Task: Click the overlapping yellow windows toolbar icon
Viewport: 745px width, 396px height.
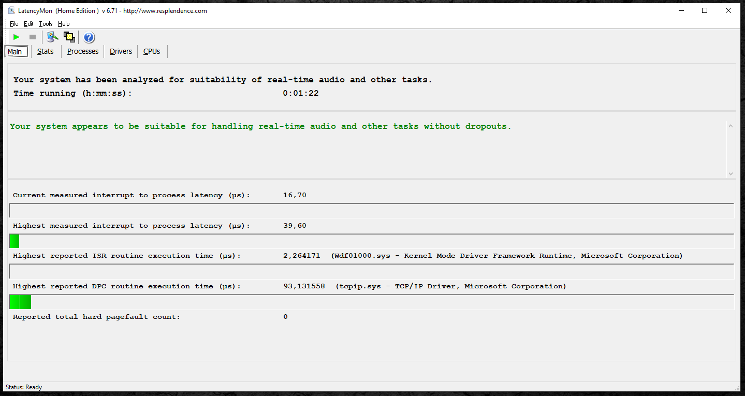Action: coord(69,37)
